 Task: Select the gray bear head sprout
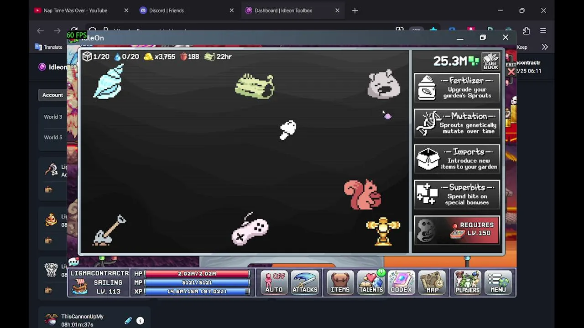[x=384, y=84]
